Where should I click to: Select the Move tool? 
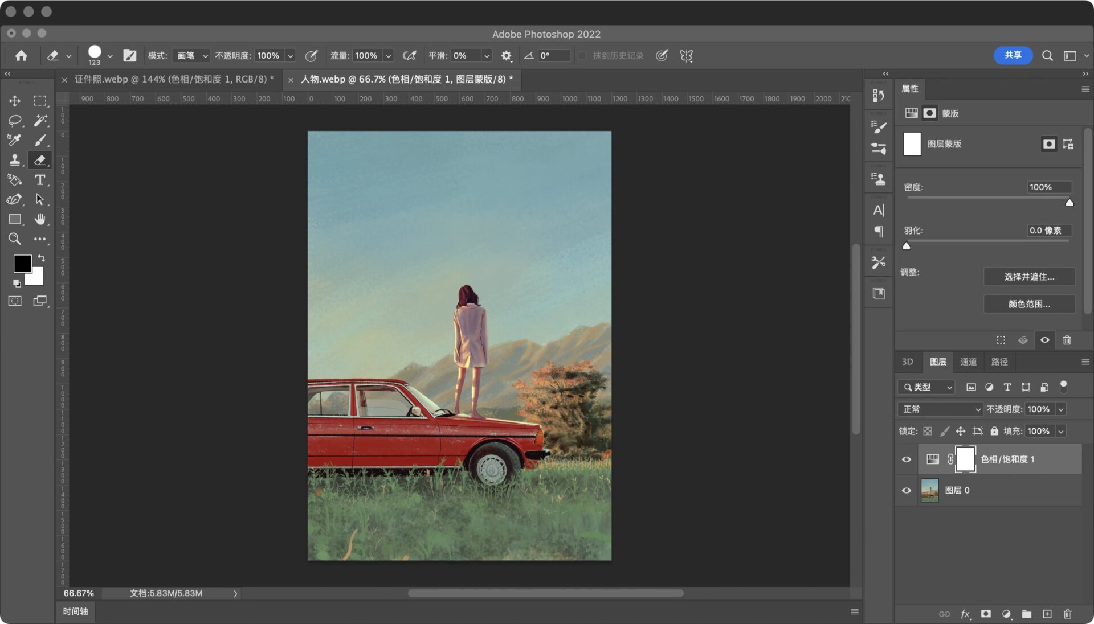pos(15,101)
